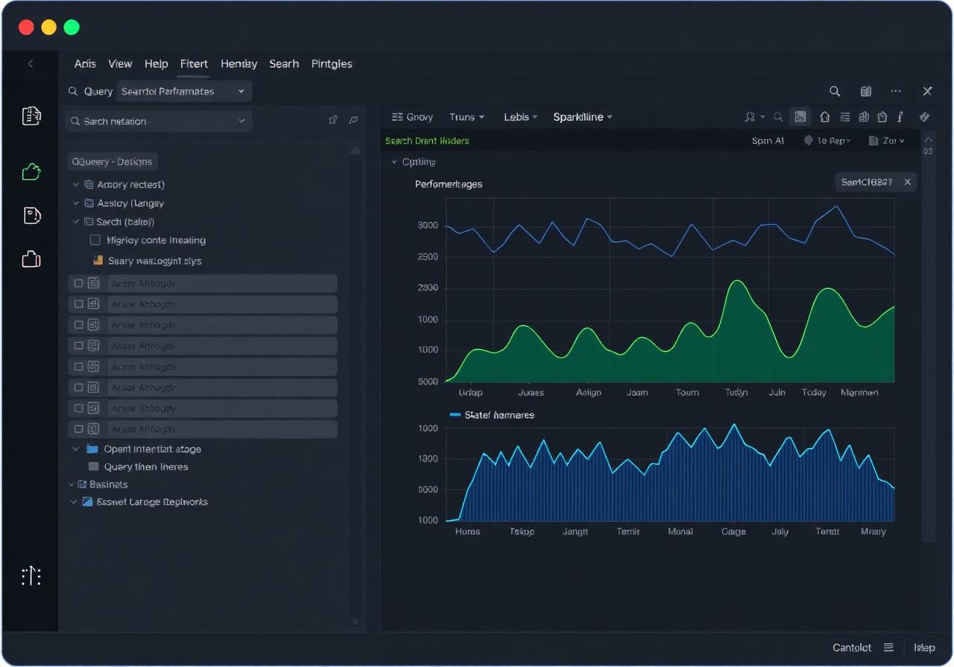
Task: Open the Seardol Parfamates dropdown
Action: [x=184, y=92]
